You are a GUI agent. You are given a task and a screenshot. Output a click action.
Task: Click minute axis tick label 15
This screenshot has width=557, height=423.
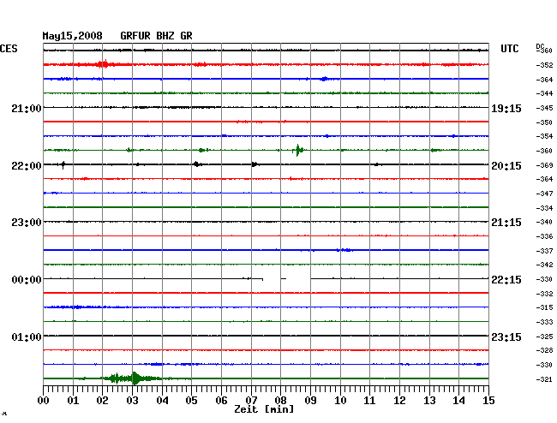point(488,401)
